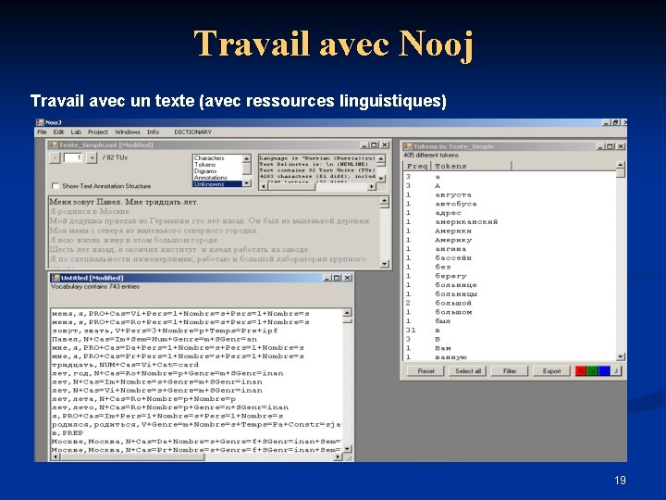
Task: Click the text info box scroll up arrow
Action: pos(381,158)
